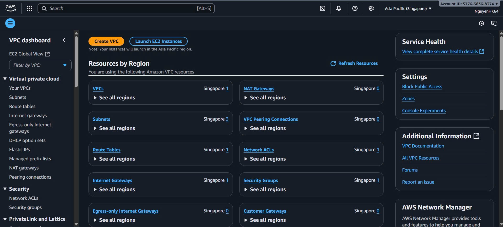Screen dimensions: 503x227
Task: Collapse the VPC dashboard sidebar arrow
Action: click(64, 40)
